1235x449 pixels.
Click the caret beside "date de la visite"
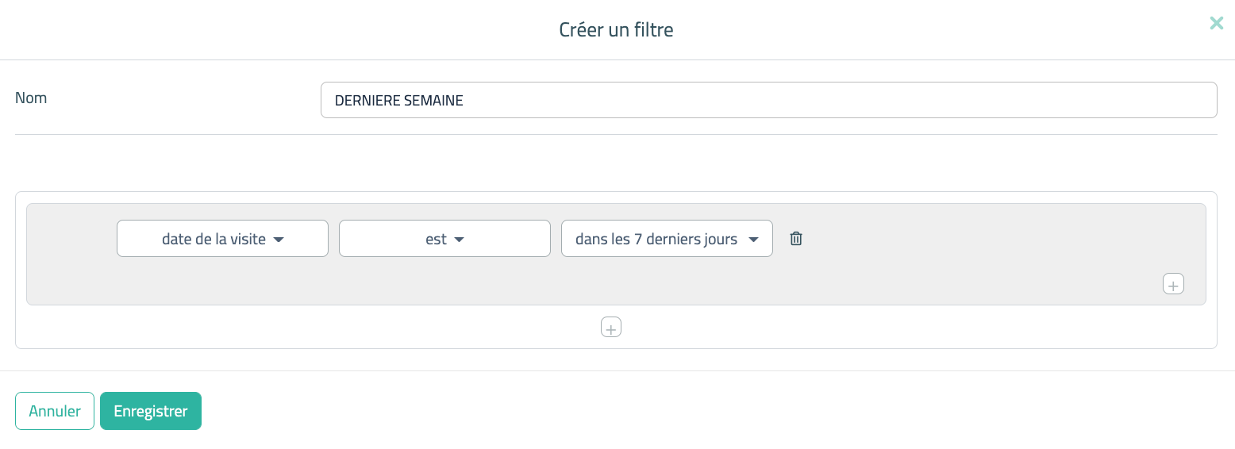pyautogui.click(x=279, y=240)
